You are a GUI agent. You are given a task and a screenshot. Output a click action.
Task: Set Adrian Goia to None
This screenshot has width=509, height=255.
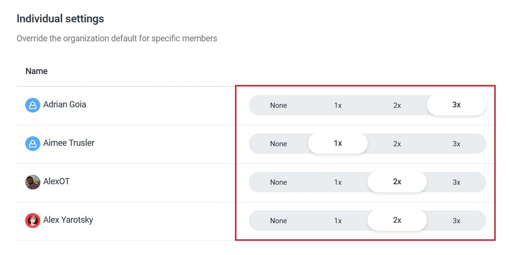[x=279, y=105]
